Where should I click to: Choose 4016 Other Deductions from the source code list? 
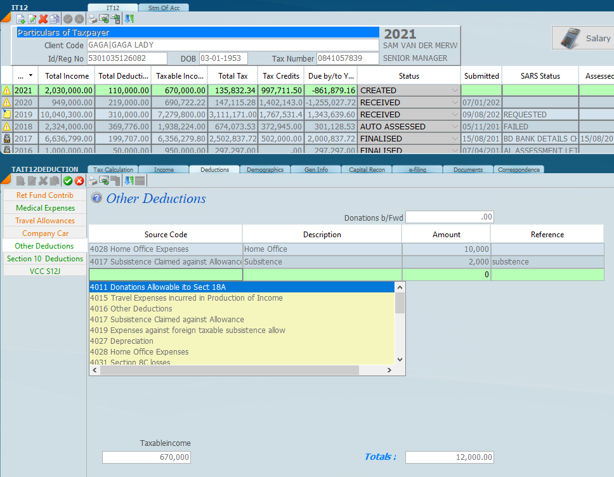tap(131, 309)
